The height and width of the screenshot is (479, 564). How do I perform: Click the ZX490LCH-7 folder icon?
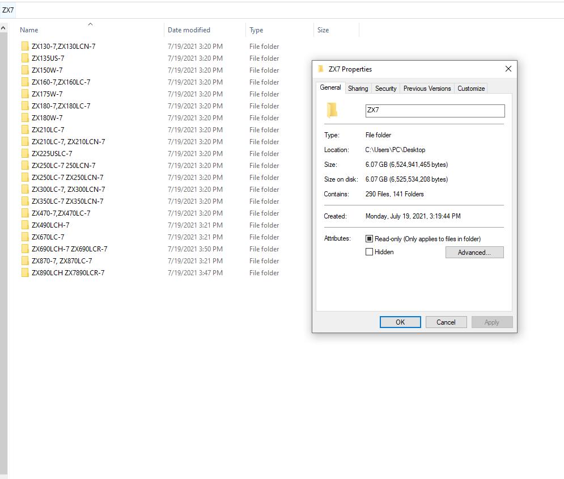(x=25, y=225)
